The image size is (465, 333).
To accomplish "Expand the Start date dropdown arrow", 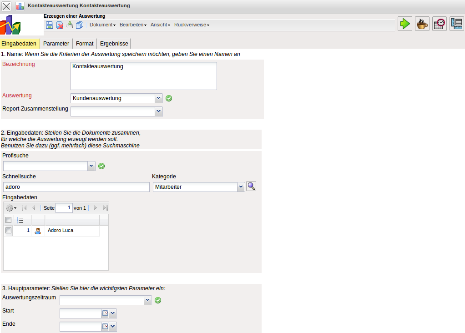I will (113, 313).
